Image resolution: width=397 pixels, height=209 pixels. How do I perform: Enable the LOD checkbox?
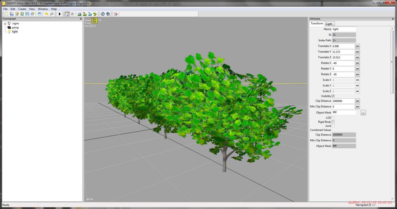(333, 118)
